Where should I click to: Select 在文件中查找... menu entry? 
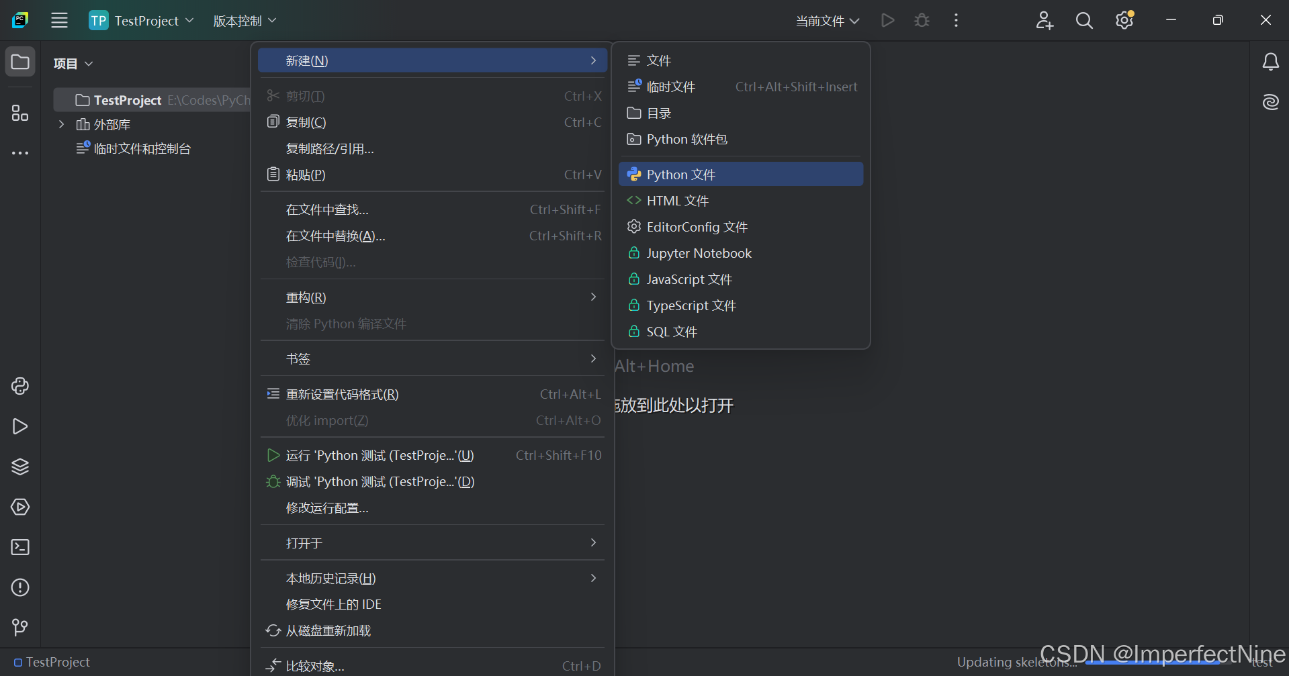pos(433,209)
